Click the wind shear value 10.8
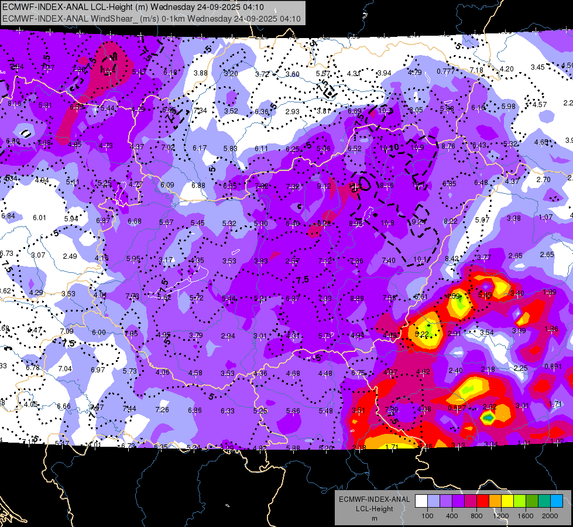 [387, 223]
